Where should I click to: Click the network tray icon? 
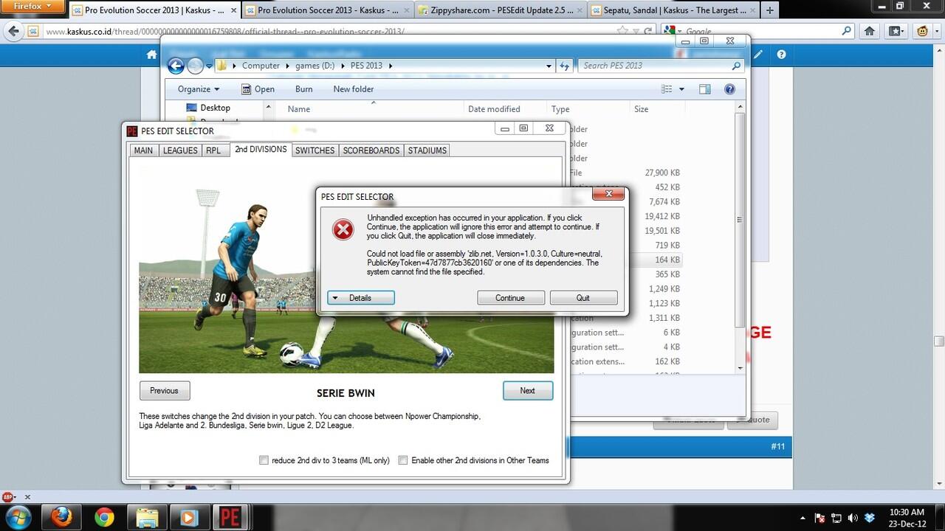pos(836,518)
